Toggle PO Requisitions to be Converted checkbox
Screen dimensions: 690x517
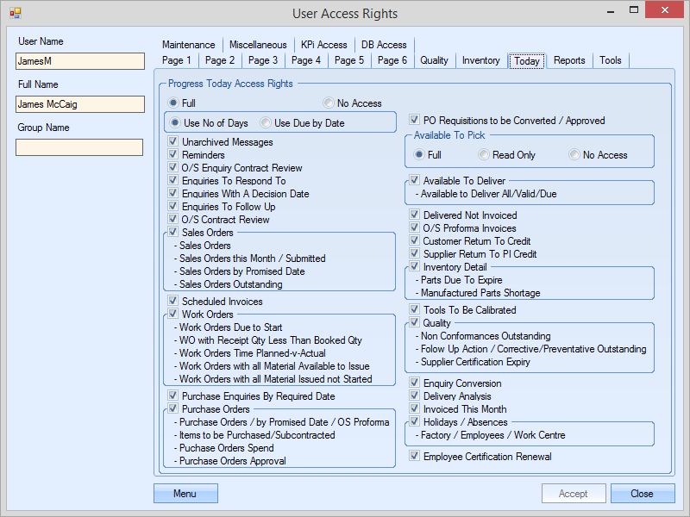(416, 121)
